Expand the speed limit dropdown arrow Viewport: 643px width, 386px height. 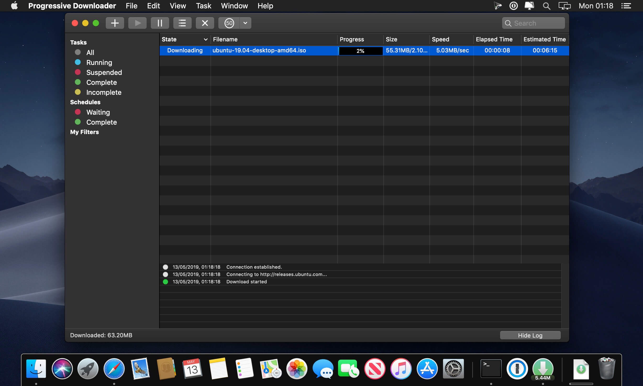245,23
